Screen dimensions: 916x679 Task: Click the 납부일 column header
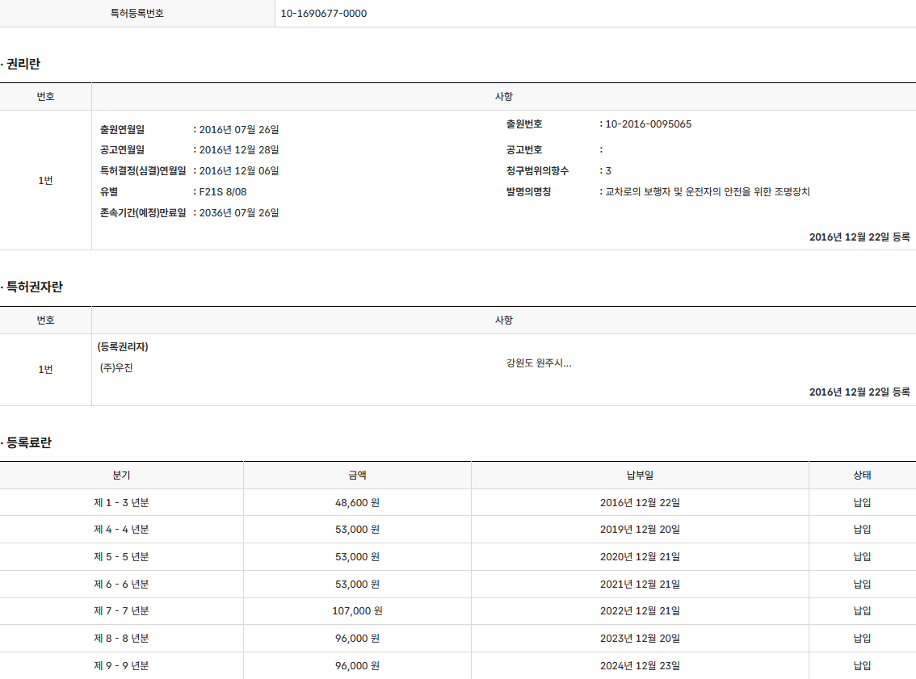pos(640,476)
